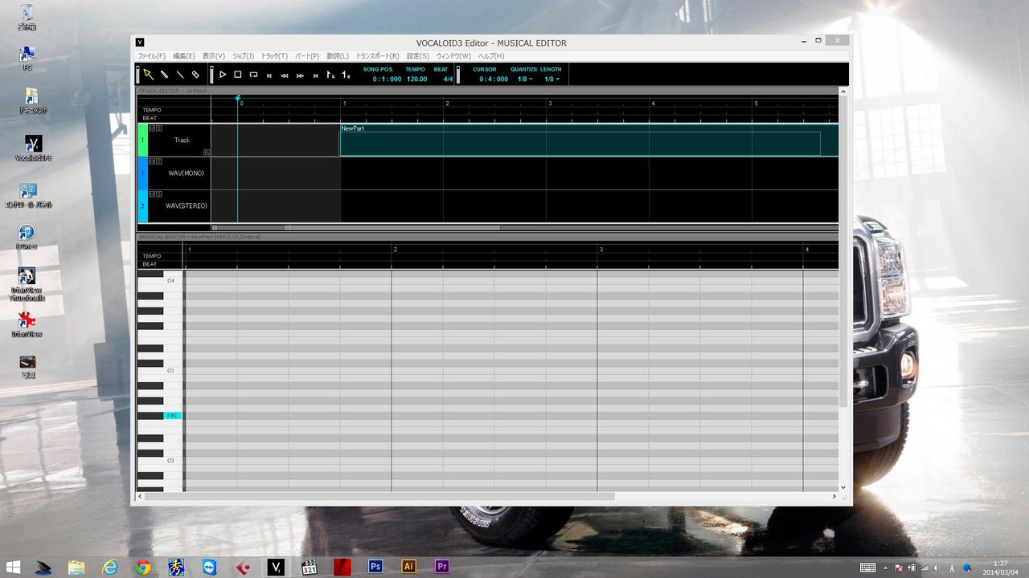Screen dimensions: 1029x578
Task: Open the Vocaloid3 desktop shortcut
Action: 33,149
